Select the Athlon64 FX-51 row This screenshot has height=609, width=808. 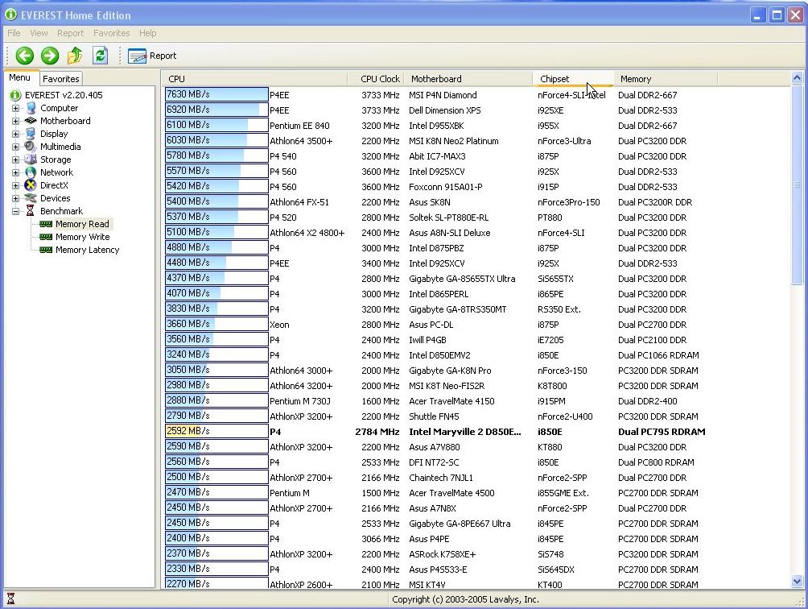click(476, 202)
